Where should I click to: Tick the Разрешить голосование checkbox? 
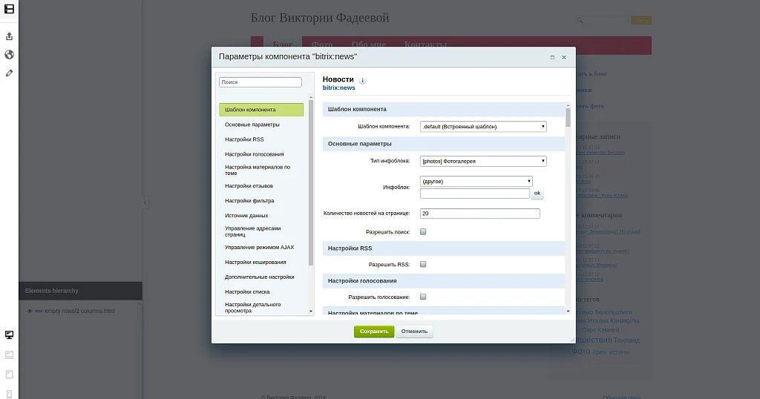(x=423, y=297)
